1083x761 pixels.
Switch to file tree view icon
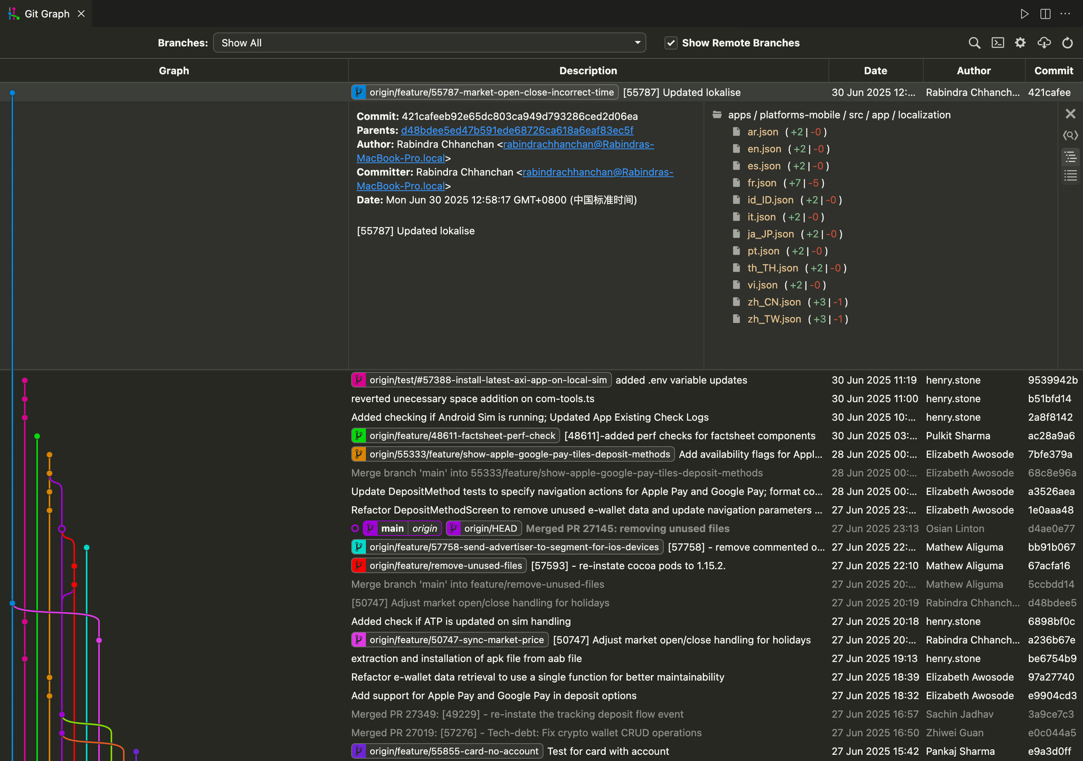click(x=1071, y=157)
